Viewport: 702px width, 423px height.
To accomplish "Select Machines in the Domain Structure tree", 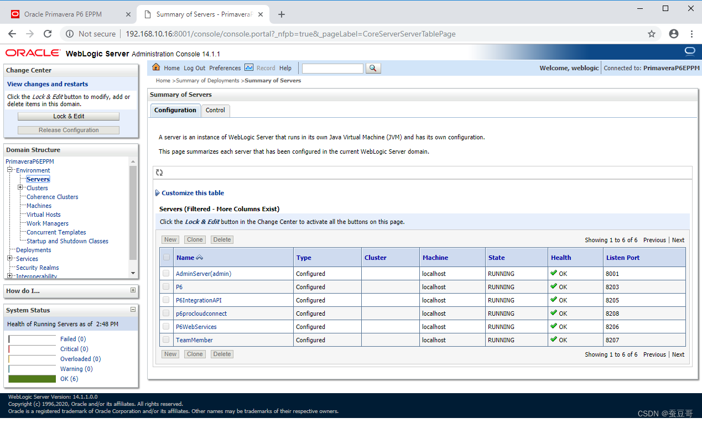I will (x=39, y=206).
